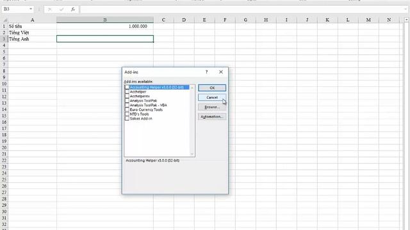Check the Analysis ToolPak - VBA checkbox
The width and height of the screenshot is (410, 230).
click(x=127, y=105)
